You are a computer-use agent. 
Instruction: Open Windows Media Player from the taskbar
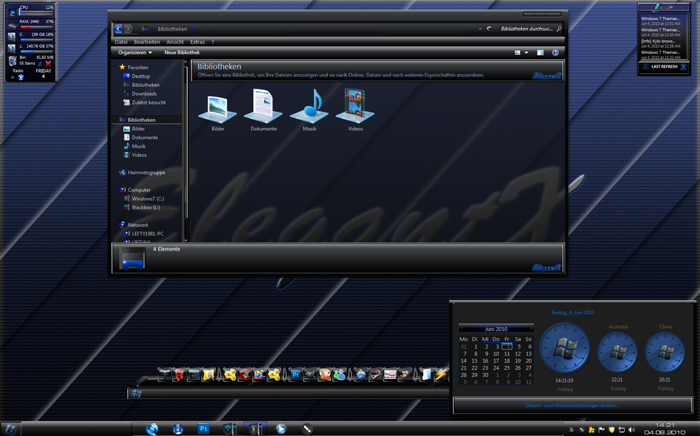pyautogui.click(x=281, y=428)
